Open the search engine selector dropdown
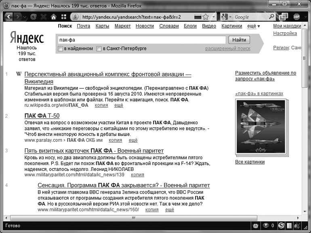 click(227, 17)
